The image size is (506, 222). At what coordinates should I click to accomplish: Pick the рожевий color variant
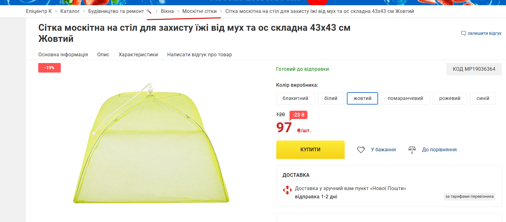pyautogui.click(x=450, y=98)
